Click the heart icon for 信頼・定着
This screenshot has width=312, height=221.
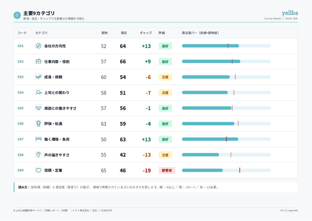[38, 170]
